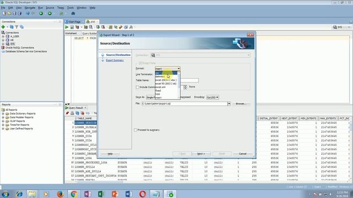Click the Clear eraser icon in worksheet toolbar
The height and width of the screenshot is (198, 353).
click(x=121, y=27)
